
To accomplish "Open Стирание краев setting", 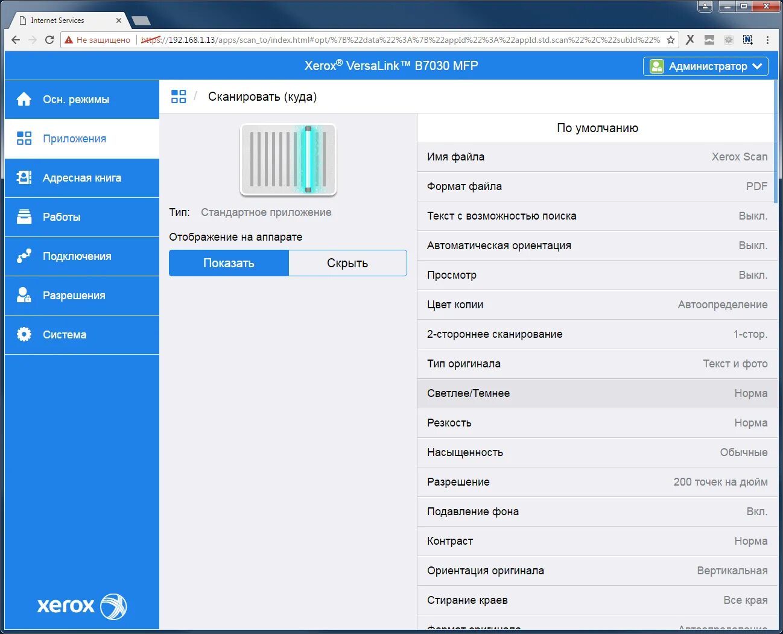I will pos(597,600).
